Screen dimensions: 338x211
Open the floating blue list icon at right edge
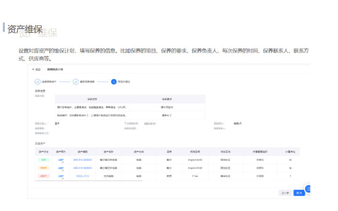[x=308, y=189]
